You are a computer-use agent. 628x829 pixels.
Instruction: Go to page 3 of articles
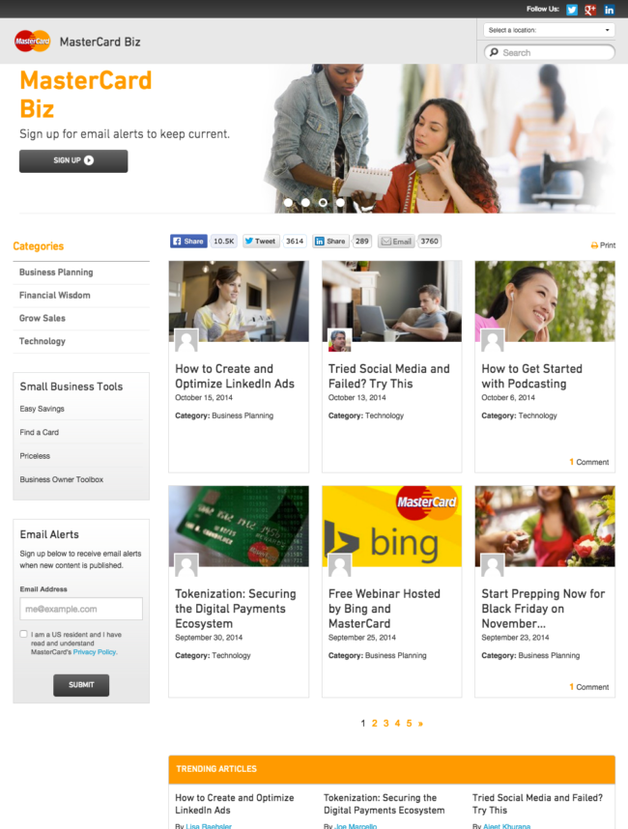pyautogui.click(x=385, y=724)
